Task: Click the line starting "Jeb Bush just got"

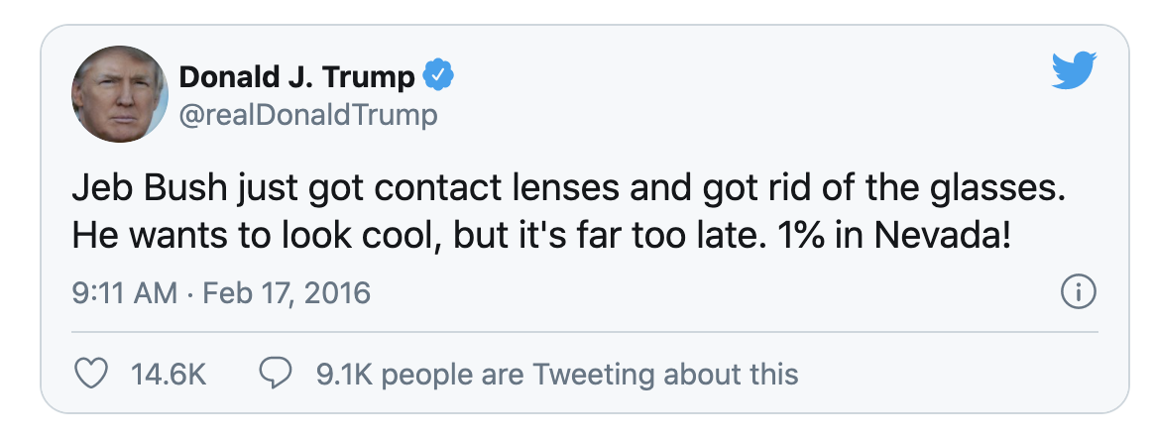Action: [x=569, y=191]
